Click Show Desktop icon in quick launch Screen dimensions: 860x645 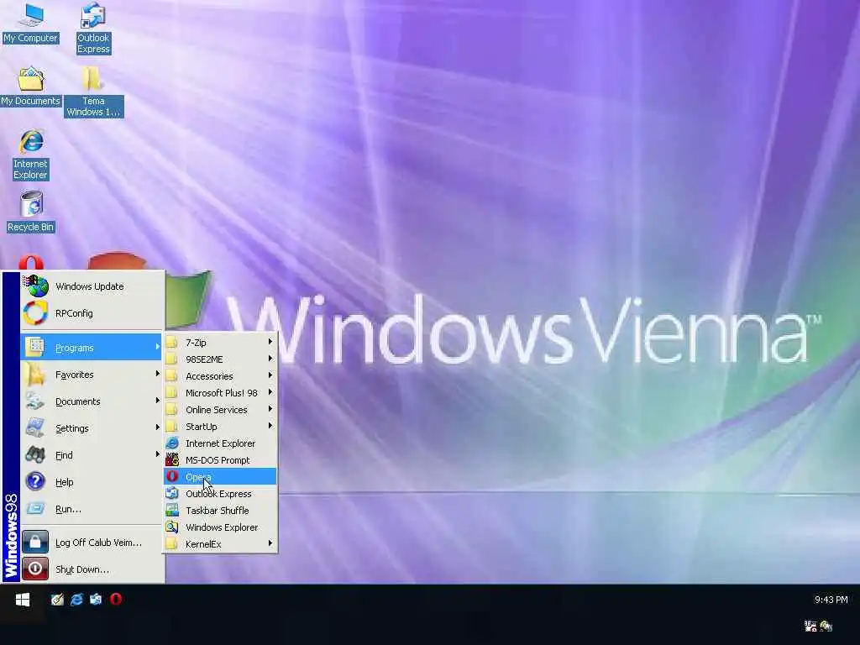click(x=57, y=600)
